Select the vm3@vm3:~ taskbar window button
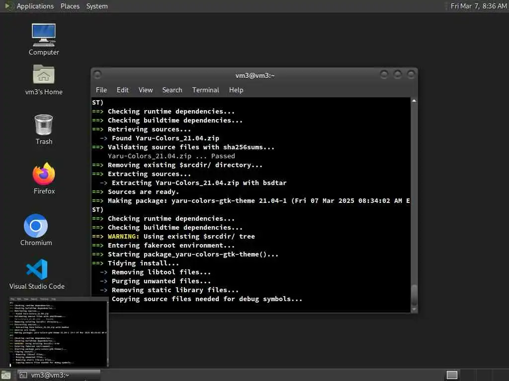This screenshot has height=381, width=509. [59, 375]
